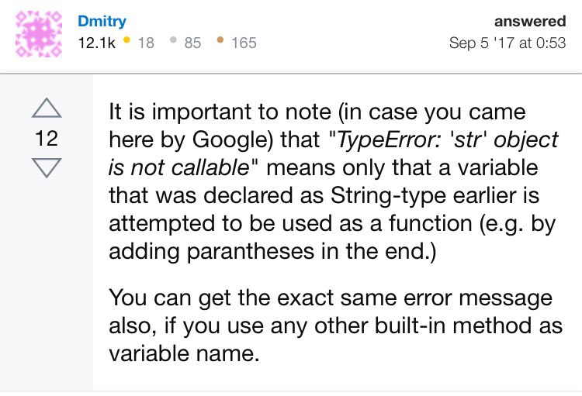
Task: Downvote Dmitry's answer
Action: (47, 167)
